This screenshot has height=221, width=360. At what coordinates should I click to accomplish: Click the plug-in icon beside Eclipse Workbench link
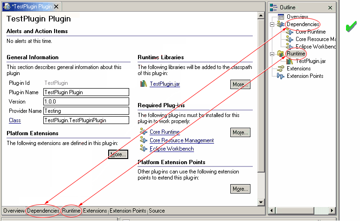click(x=144, y=149)
